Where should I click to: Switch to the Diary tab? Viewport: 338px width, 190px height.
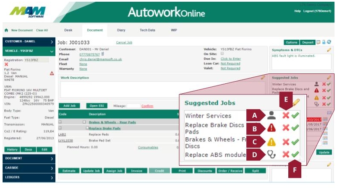pyautogui.click(x=121, y=30)
